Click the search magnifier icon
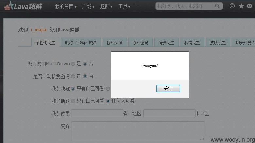255x143 pixels. [217, 6]
